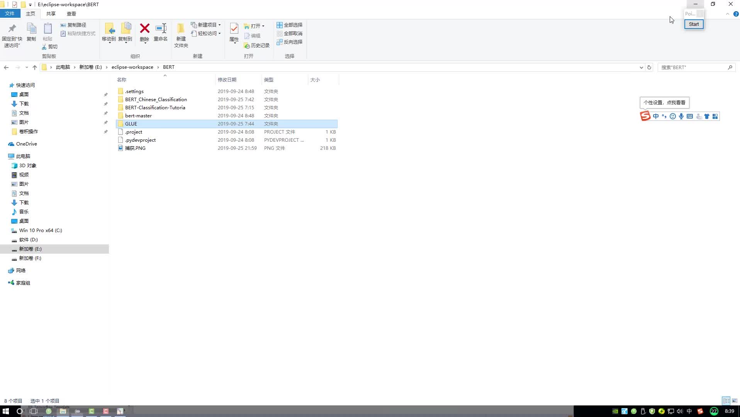The width and height of the screenshot is (740, 417).
Task: Switch to the large icons view toggle
Action: (735, 401)
